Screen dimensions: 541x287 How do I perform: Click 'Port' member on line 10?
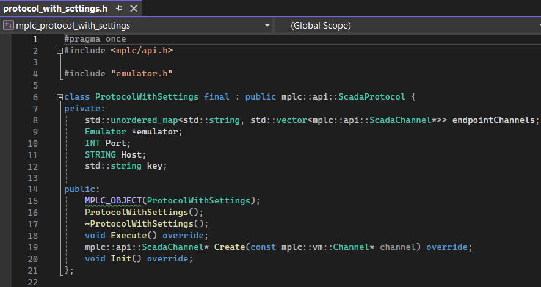(x=116, y=143)
